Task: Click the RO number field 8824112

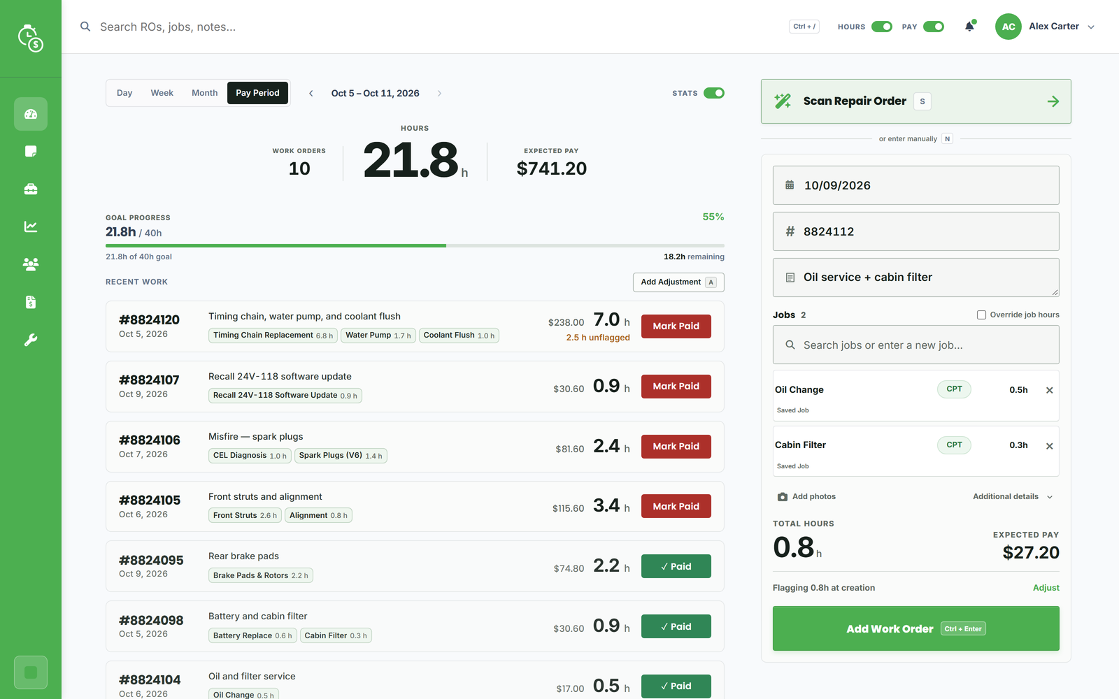Action: 916,231
